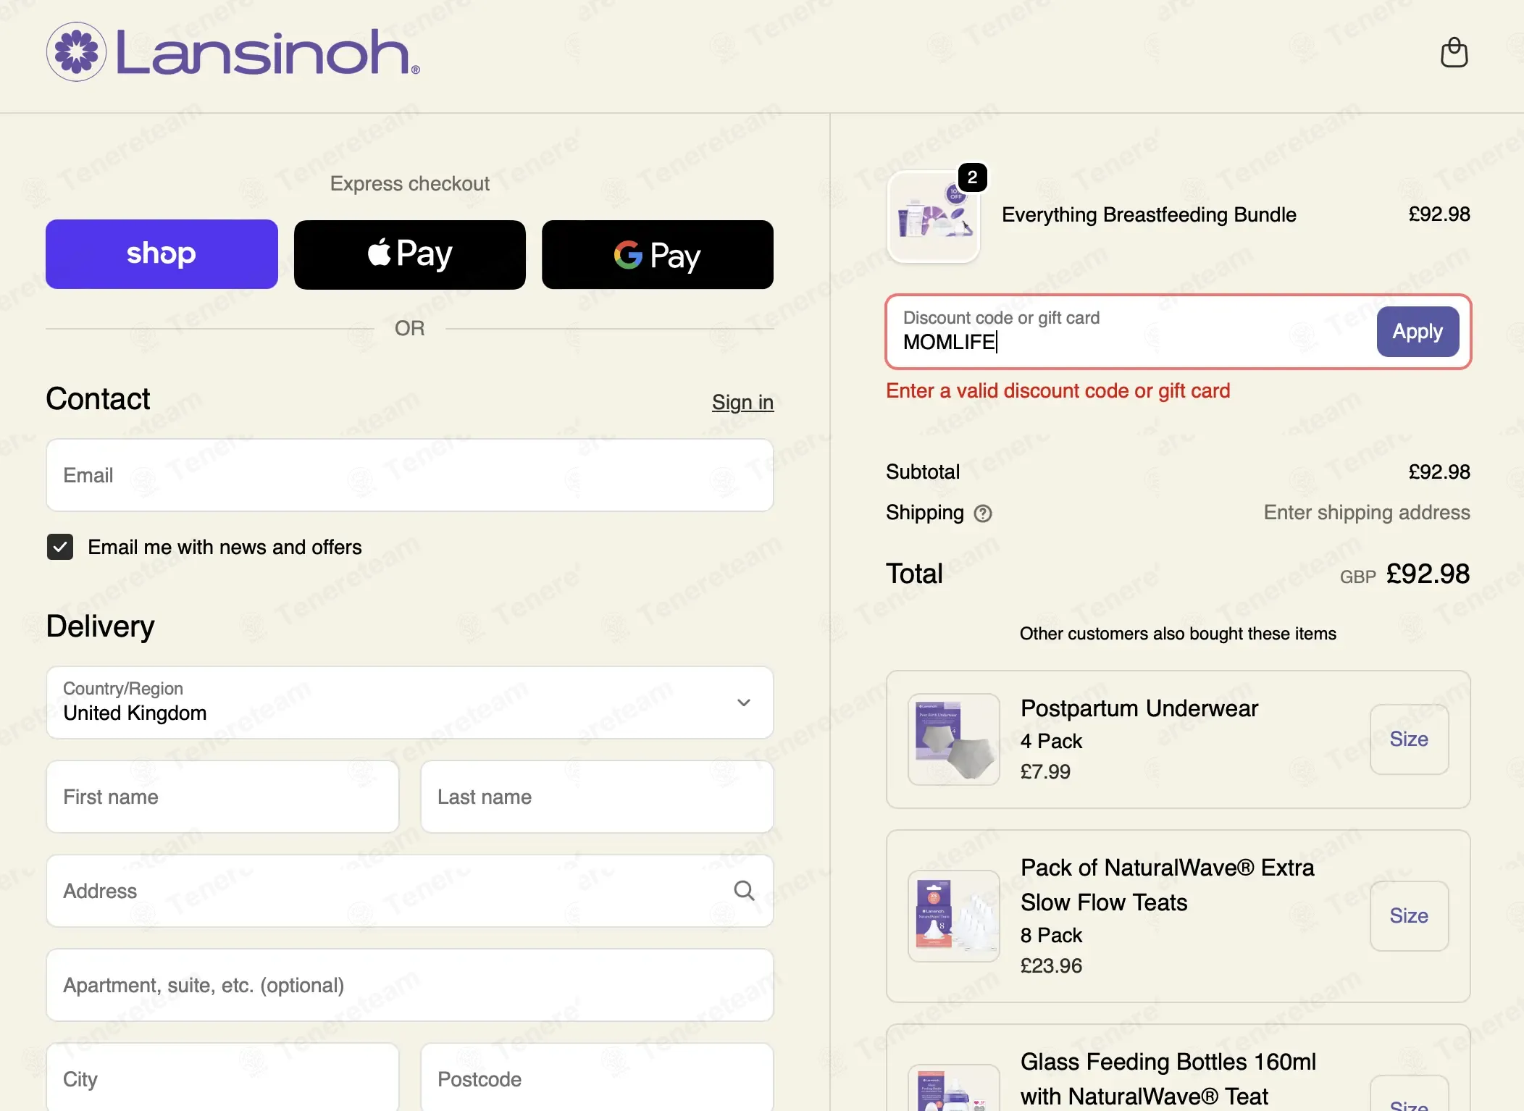
Task: Click the £23.96 teats price
Action: [1051, 966]
